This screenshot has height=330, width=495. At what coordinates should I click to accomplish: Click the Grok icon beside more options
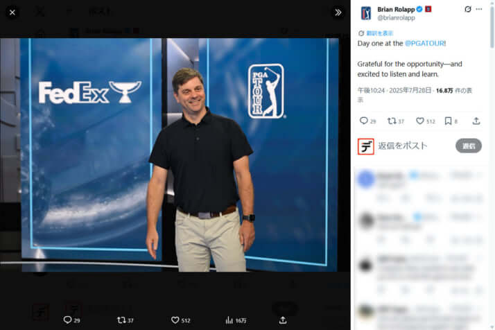coord(467,9)
